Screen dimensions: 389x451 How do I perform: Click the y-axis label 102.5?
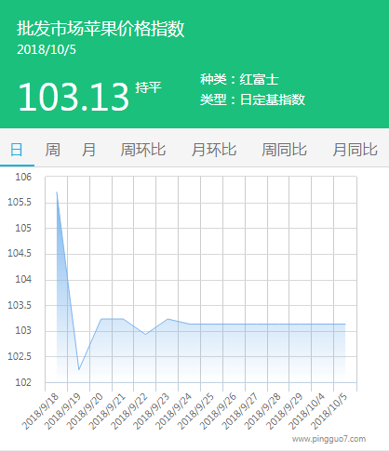tap(20, 356)
